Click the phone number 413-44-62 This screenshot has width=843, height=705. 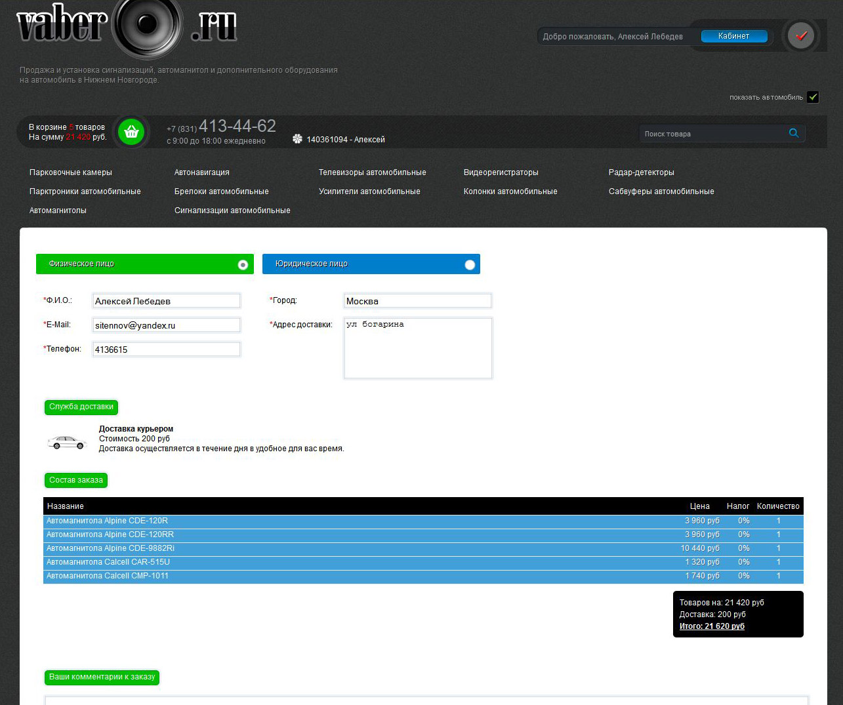(x=237, y=126)
